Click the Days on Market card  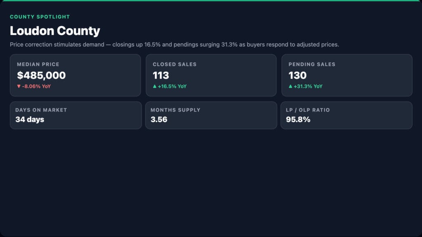76,115
